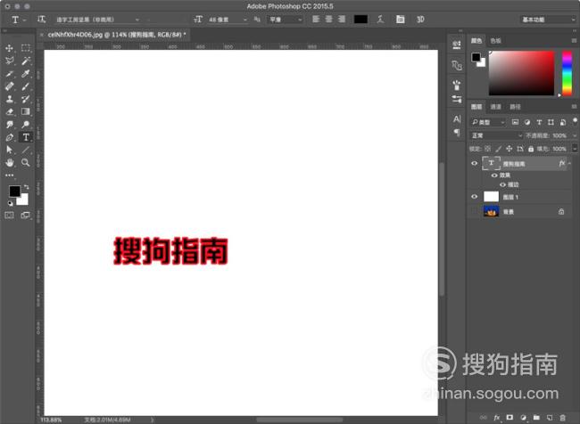Hide the text layer with eye icon
This screenshot has width=580, height=424.
(475, 163)
